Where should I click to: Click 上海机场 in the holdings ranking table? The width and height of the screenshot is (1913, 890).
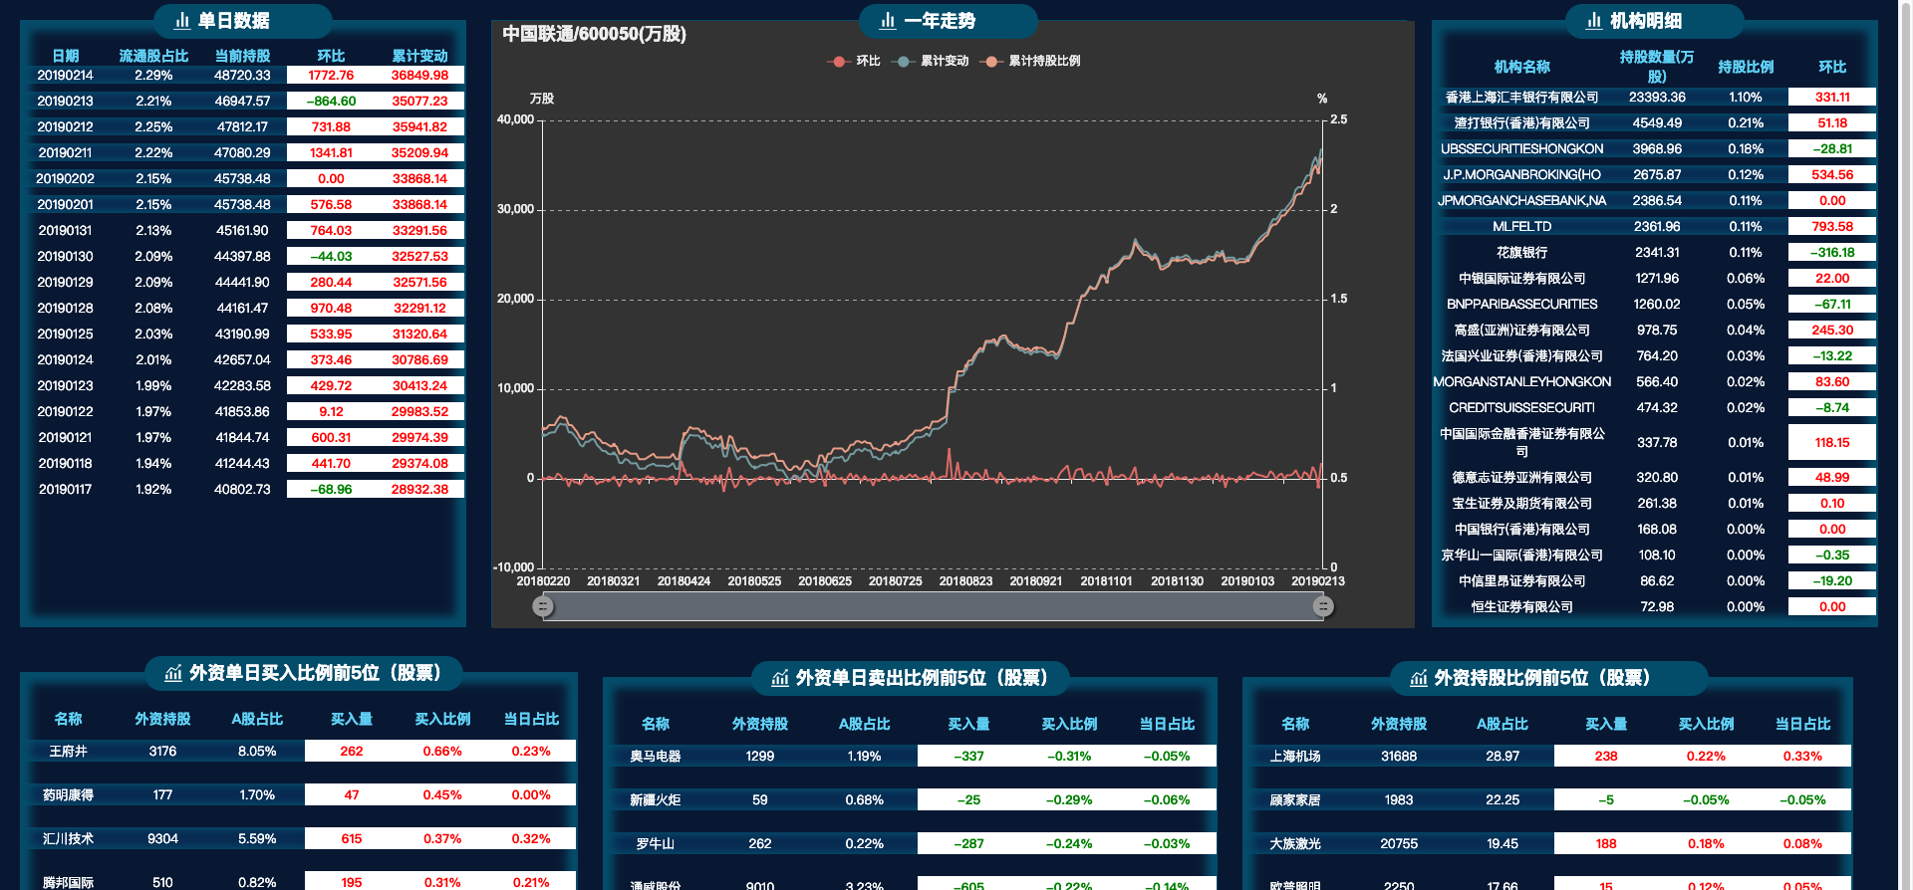click(1295, 756)
